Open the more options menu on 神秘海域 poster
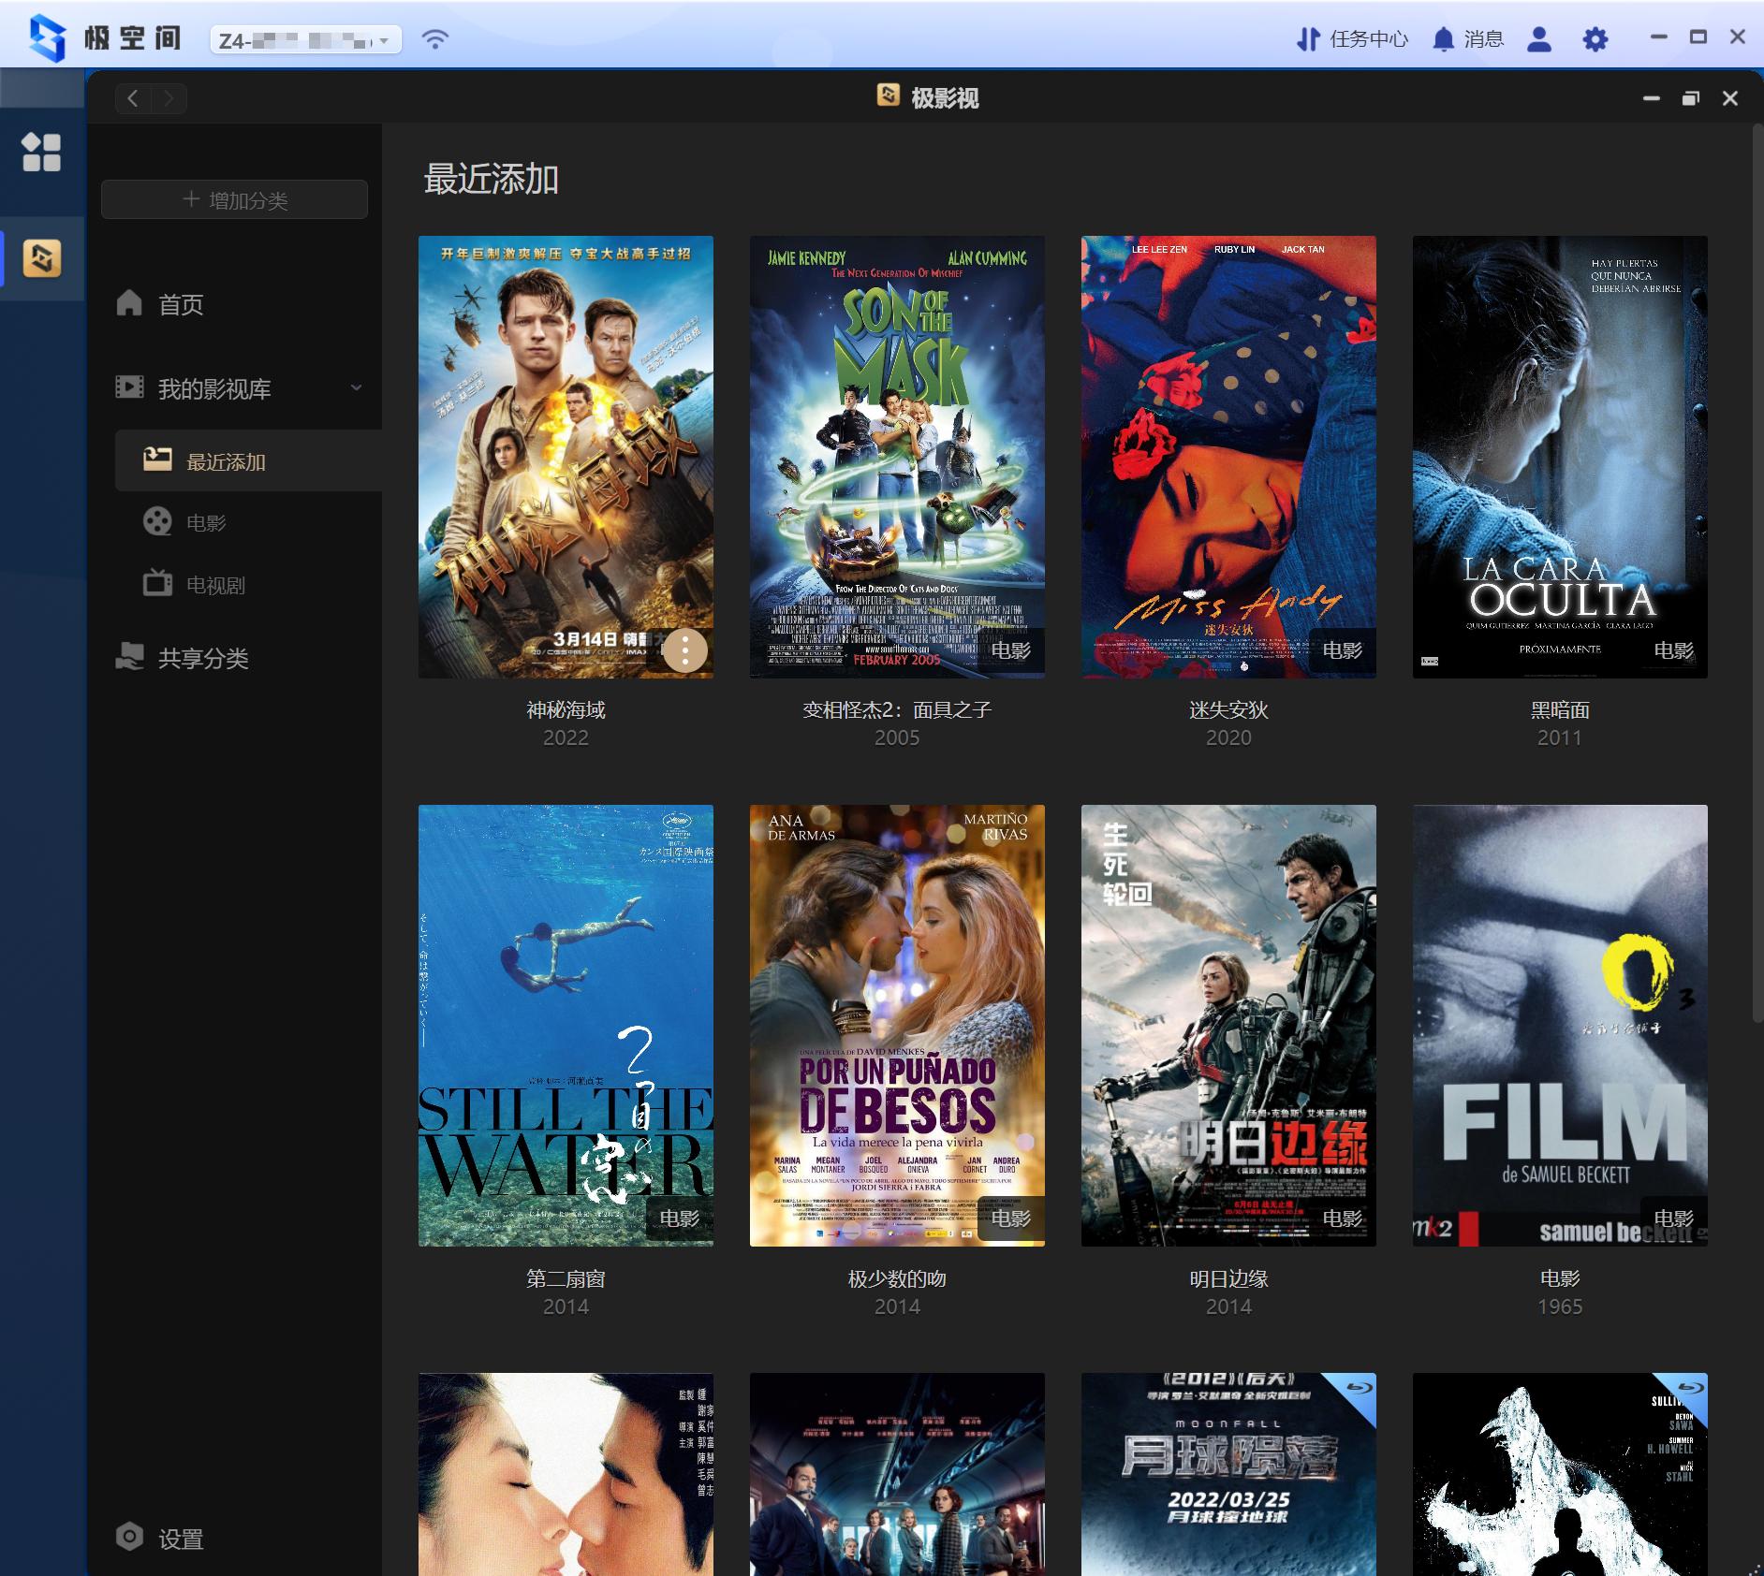 click(x=684, y=650)
